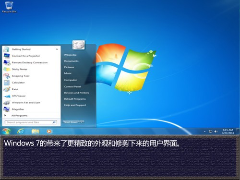Click the XPS Viewer icon
This screenshot has height=180, width=240.
(x=7, y=96)
